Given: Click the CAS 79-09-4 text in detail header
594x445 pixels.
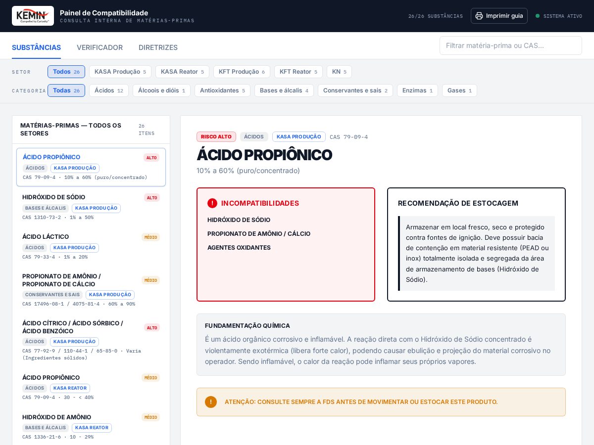Looking at the screenshot, I should click(348, 137).
